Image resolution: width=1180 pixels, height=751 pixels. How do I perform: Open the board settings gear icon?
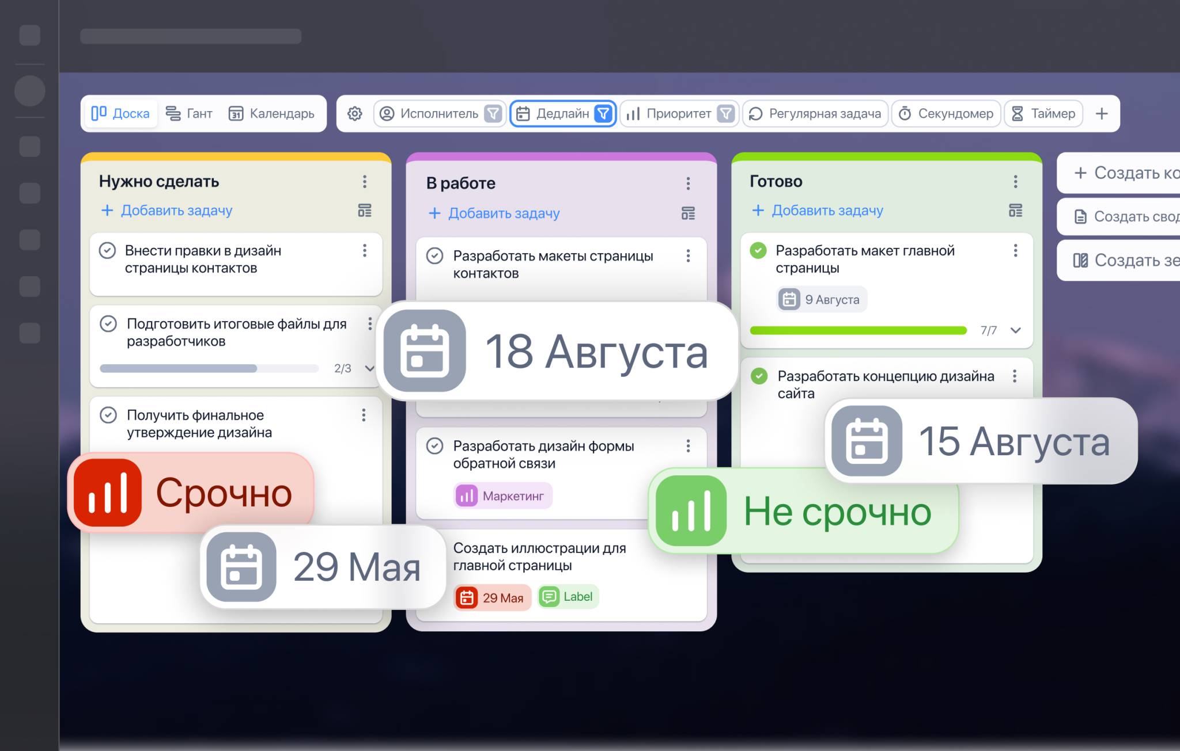point(355,114)
